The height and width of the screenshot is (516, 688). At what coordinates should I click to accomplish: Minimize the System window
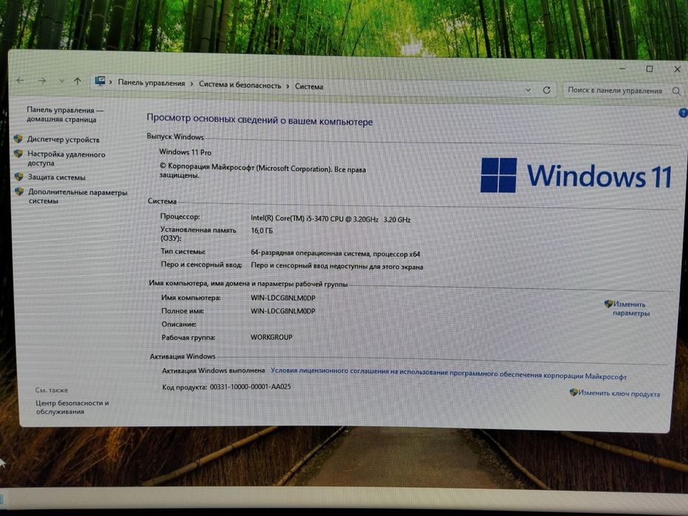(622, 69)
